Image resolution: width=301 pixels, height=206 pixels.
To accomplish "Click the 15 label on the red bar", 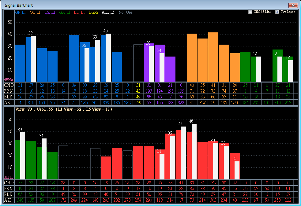I will click(234, 159).
